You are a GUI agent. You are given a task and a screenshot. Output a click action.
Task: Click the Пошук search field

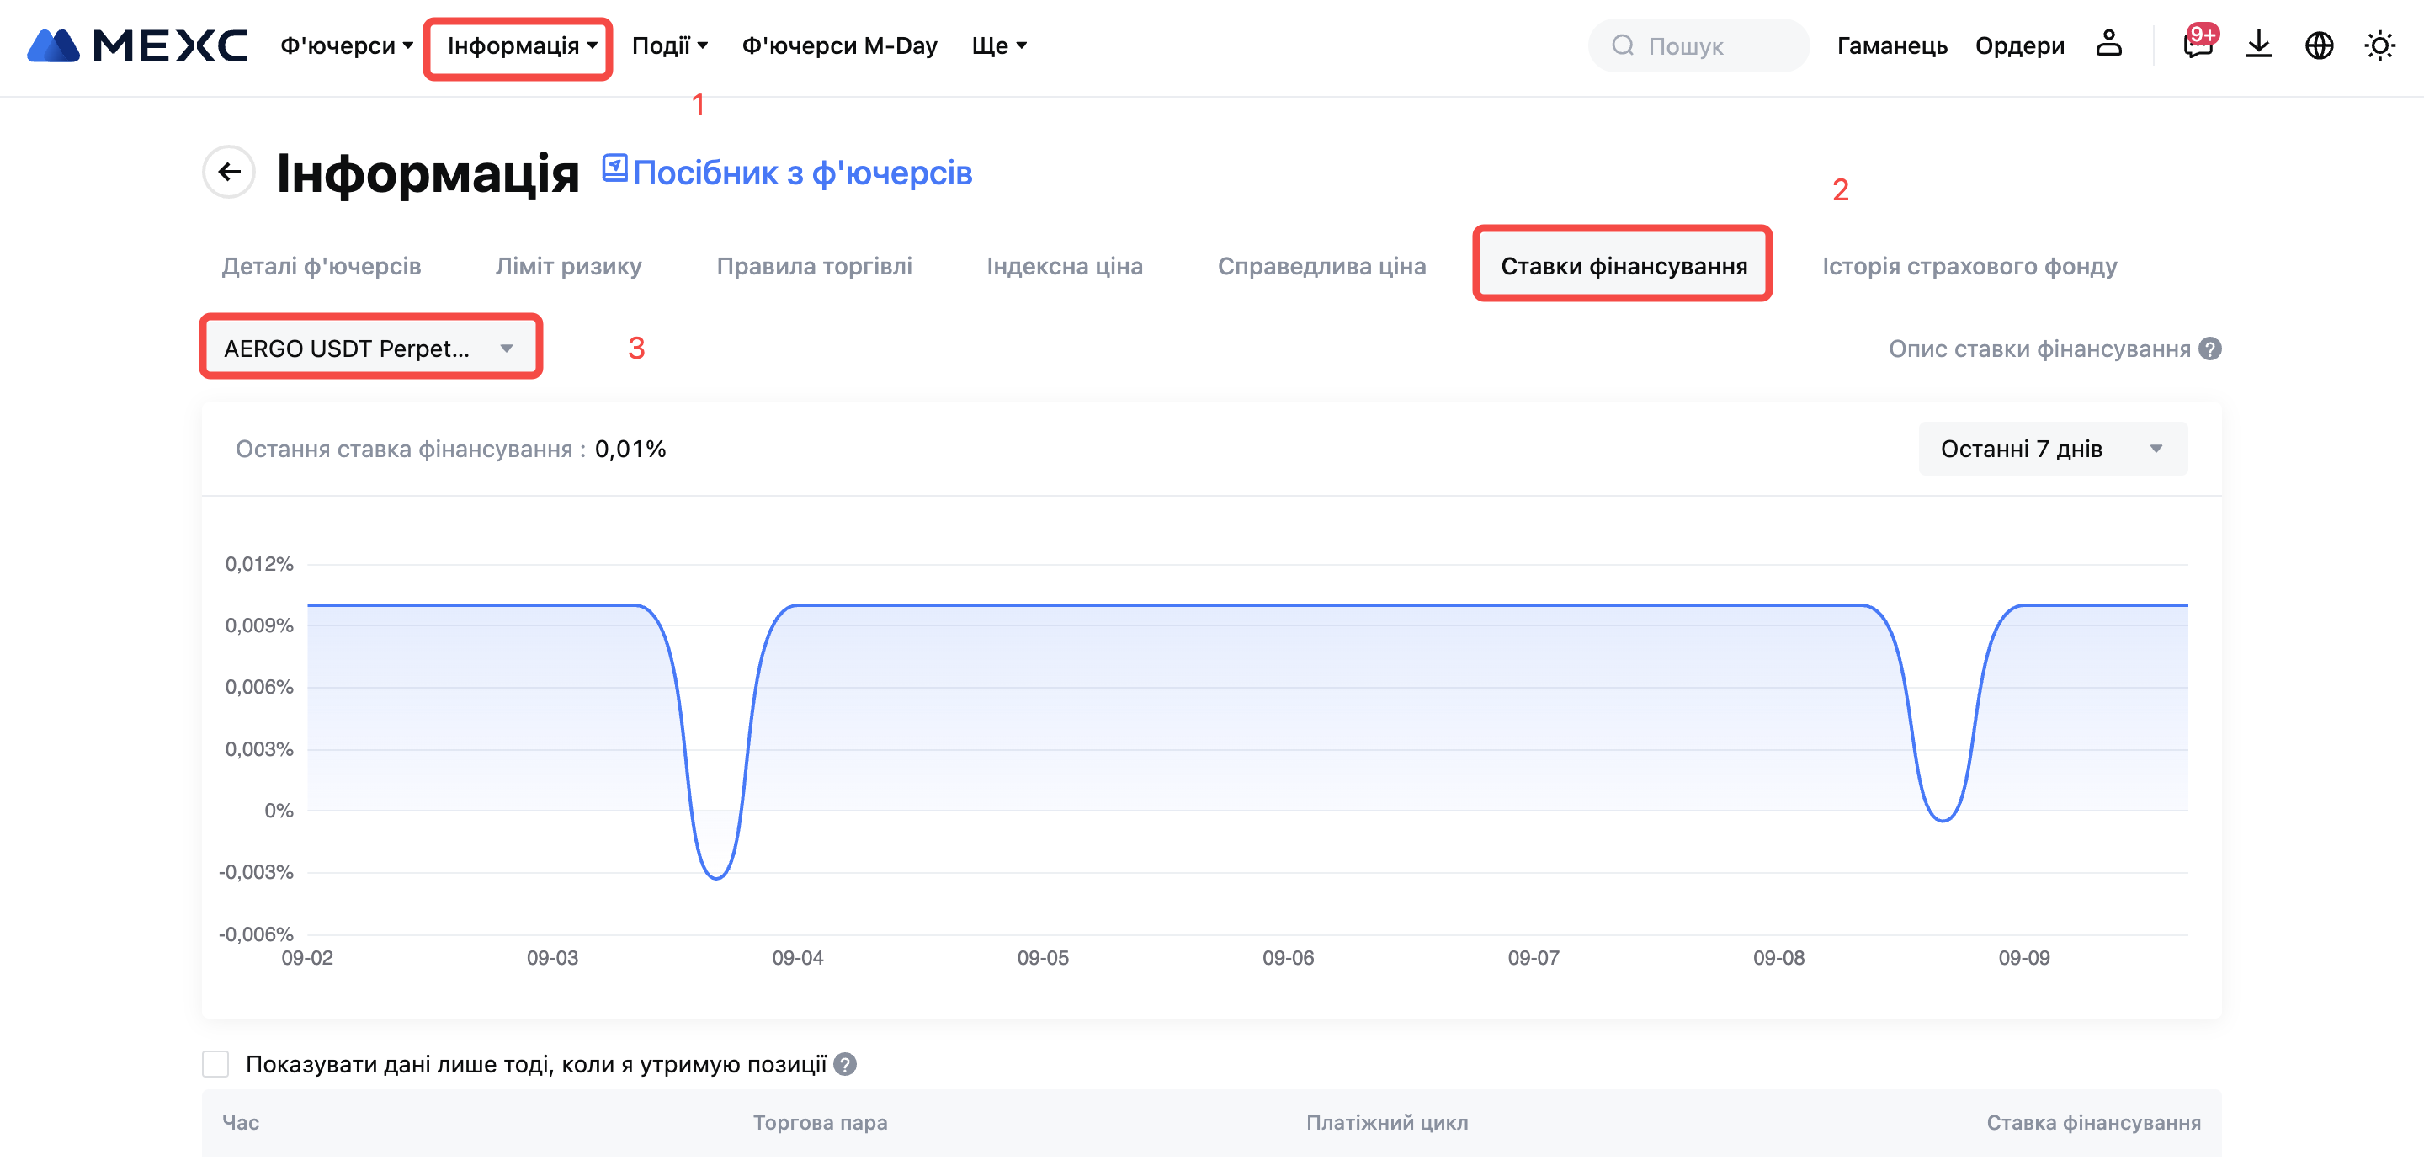point(1700,45)
